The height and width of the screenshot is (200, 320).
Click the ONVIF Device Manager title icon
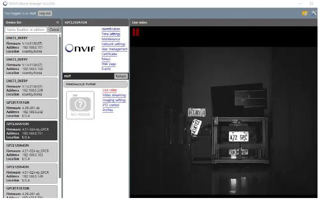5,3
